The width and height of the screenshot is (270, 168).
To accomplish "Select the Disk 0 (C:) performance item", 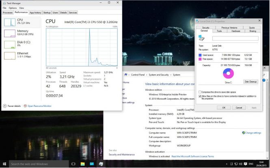I will click(x=22, y=44).
